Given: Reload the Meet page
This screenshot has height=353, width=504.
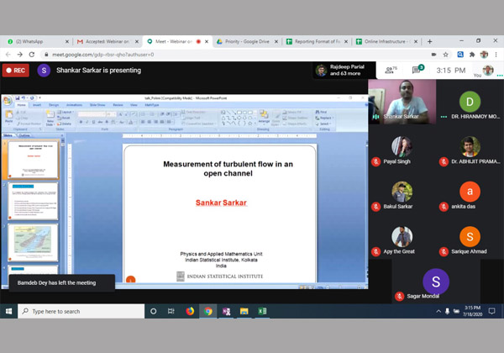Looking at the screenshot, I should click(39, 55).
